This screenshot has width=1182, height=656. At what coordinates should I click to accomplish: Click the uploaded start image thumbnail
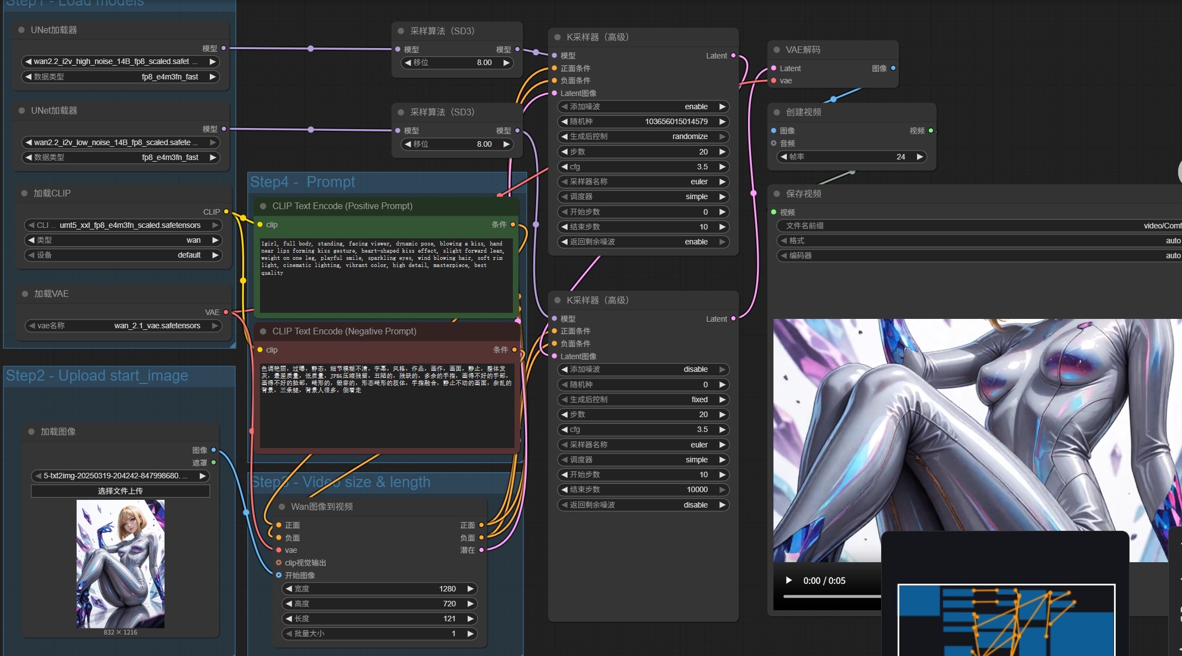[120, 564]
